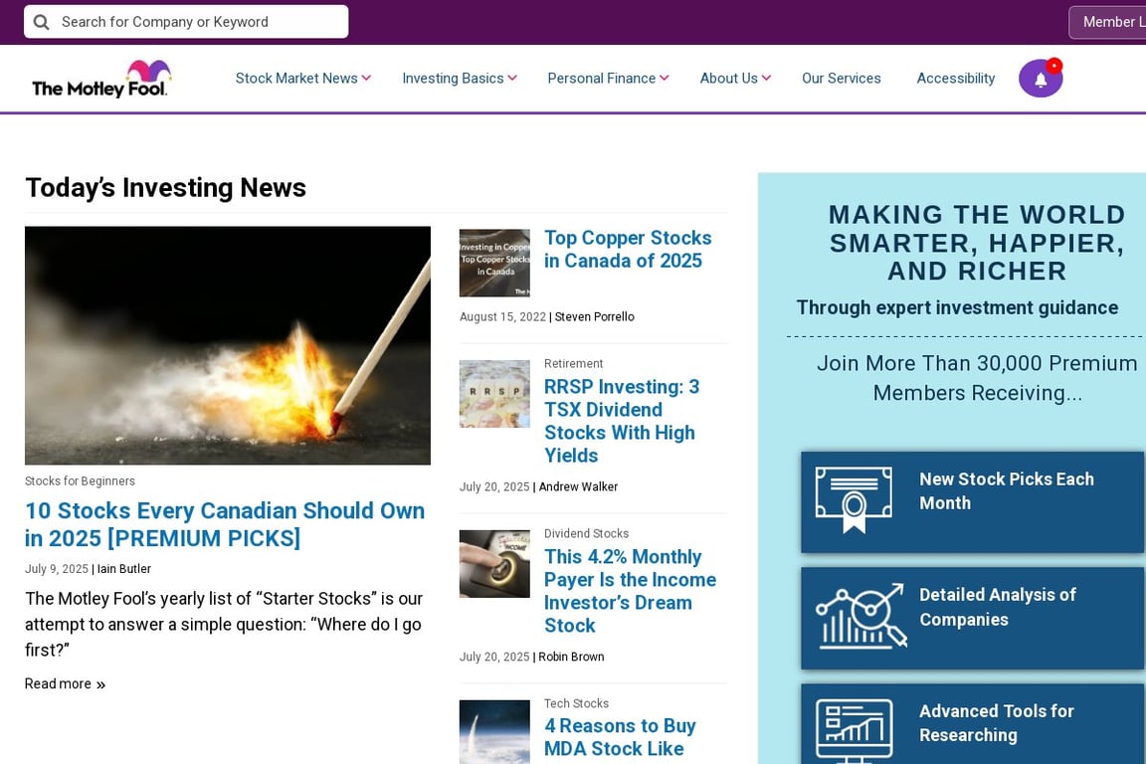Screen dimensions: 1146x764
Task: Open 4 Reasons to Buy MDA Stock article
Action: click(620, 737)
